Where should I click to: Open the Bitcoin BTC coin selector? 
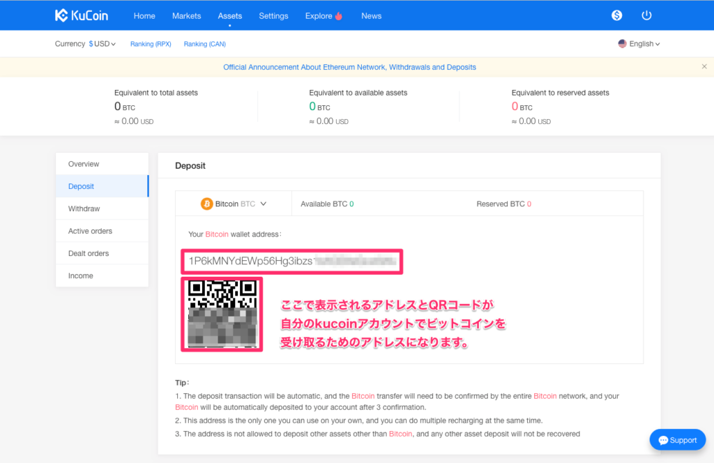pos(234,204)
